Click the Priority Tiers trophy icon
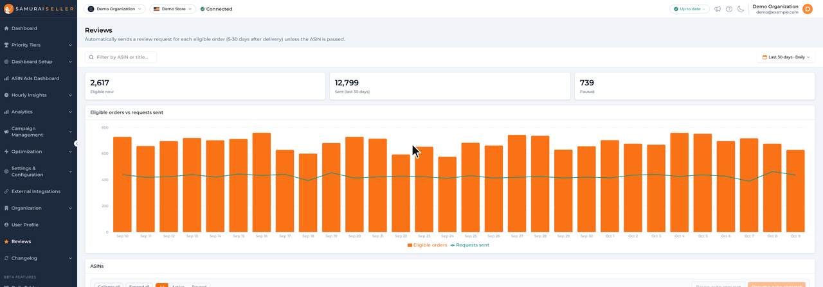The height and width of the screenshot is (287, 823). (6, 45)
